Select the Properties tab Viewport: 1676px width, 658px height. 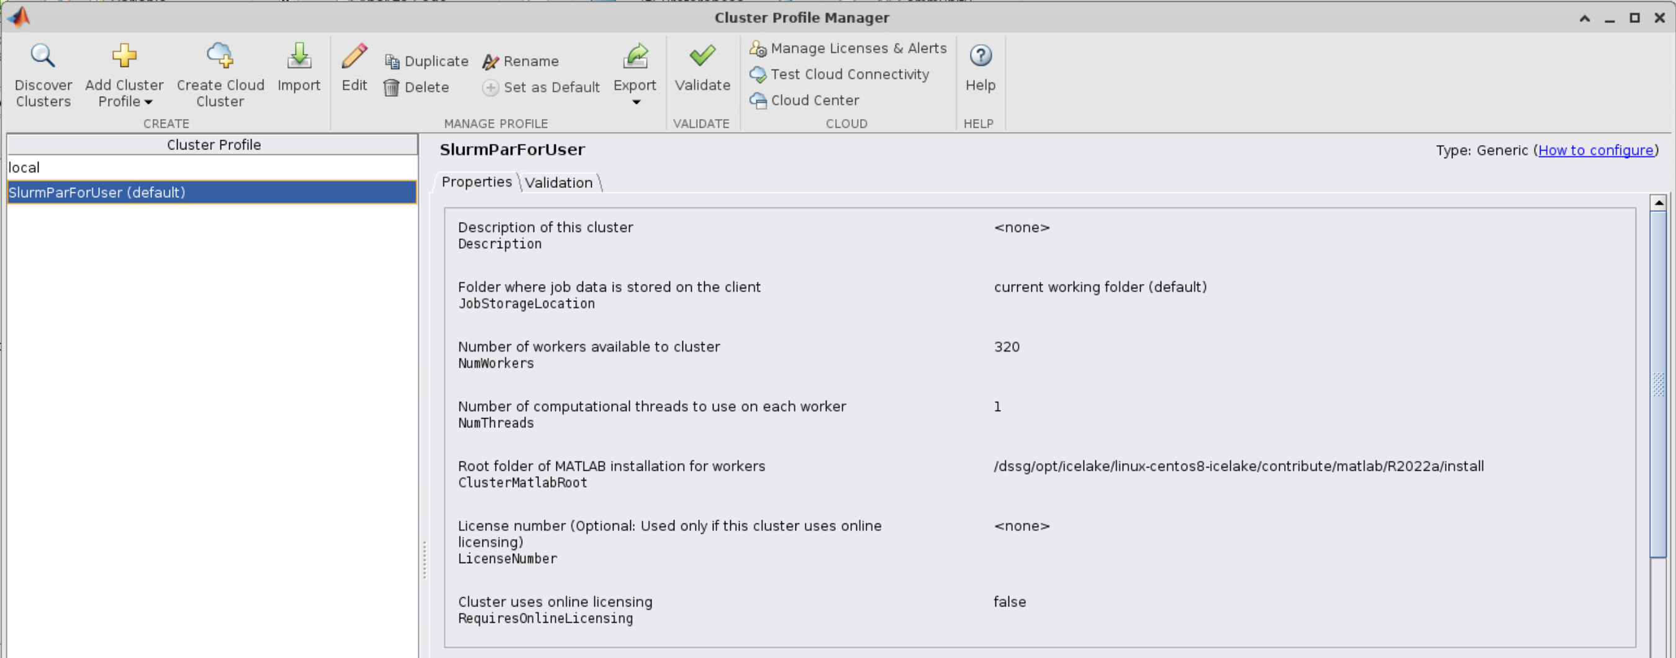coord(476,182)
